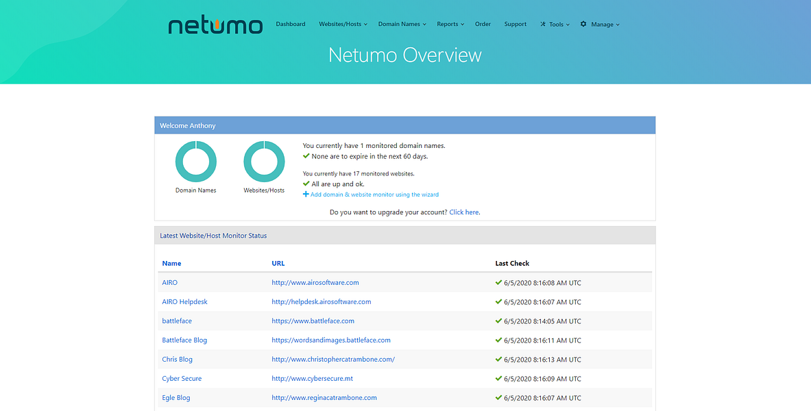Click the Domain Names donut chart
The width and height of the screenshot is (811, 411).
pyautogui.click(x=196, y=161)
